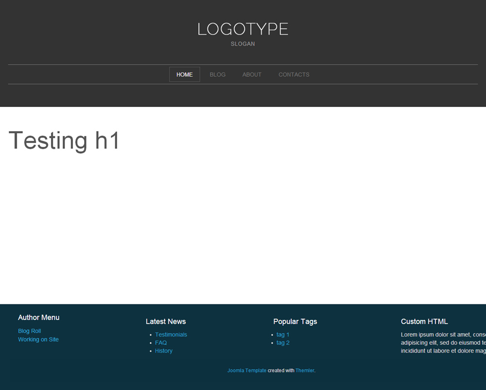Open the CONTACTS menu item
Viewport: 486px width, 390px height.
[294, 74]
